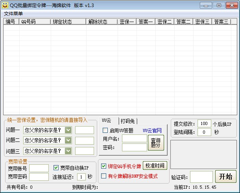Uncheck the 绑定QQ手机令牌 option
Image resolution: width=240 pixels, height=193 pixels.
pyautogui.click(x=104, y=166)
